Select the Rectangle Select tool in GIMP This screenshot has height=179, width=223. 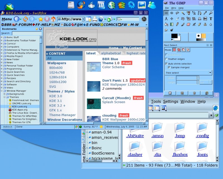[x=166, y=13]
